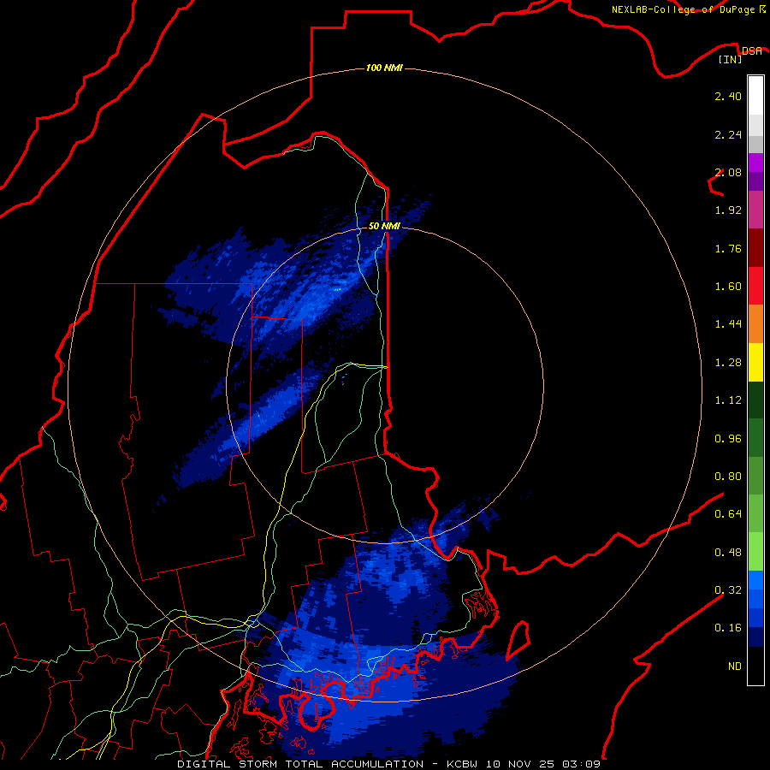Select the 0.48 legend value
770x770 pixels.
[728, 553]
